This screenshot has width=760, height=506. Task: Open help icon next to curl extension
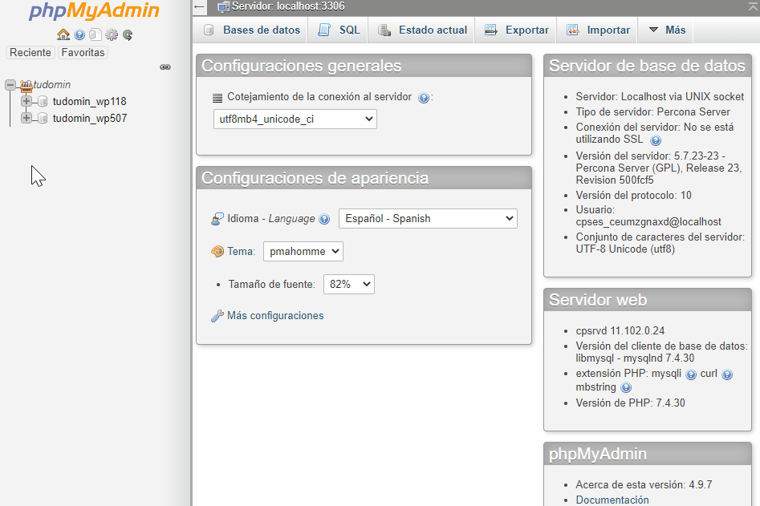coord(727,374)
